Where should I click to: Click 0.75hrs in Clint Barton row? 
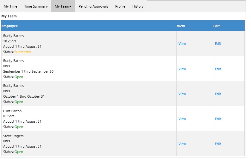[x=9, y=116]
